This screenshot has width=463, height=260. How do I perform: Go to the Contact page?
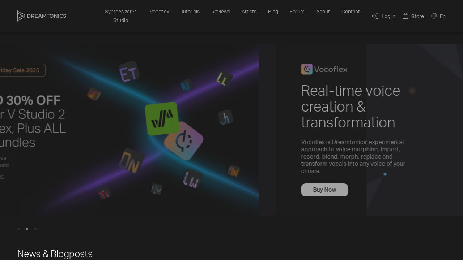click(351, 12)
